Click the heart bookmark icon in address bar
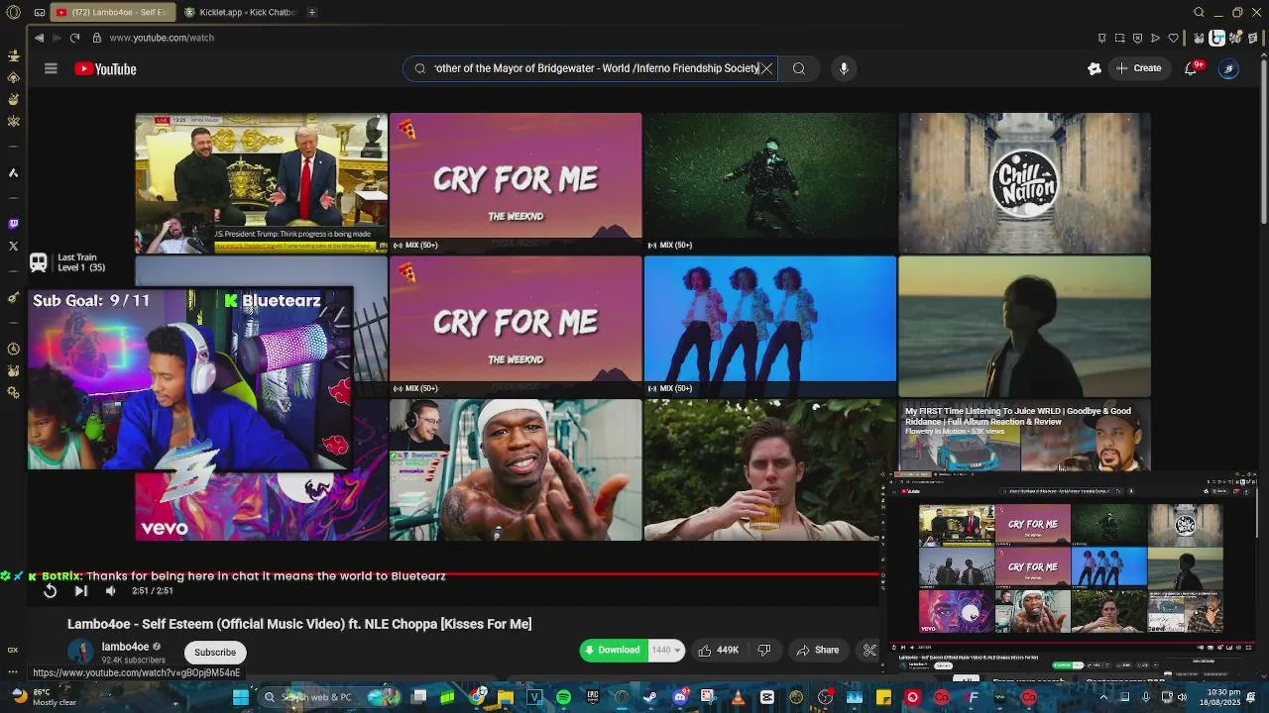 click(x=1174, y=38)
